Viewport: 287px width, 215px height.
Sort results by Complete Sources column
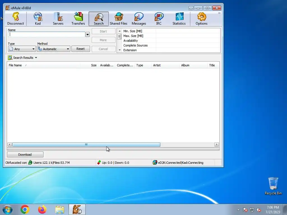(125, 65)
